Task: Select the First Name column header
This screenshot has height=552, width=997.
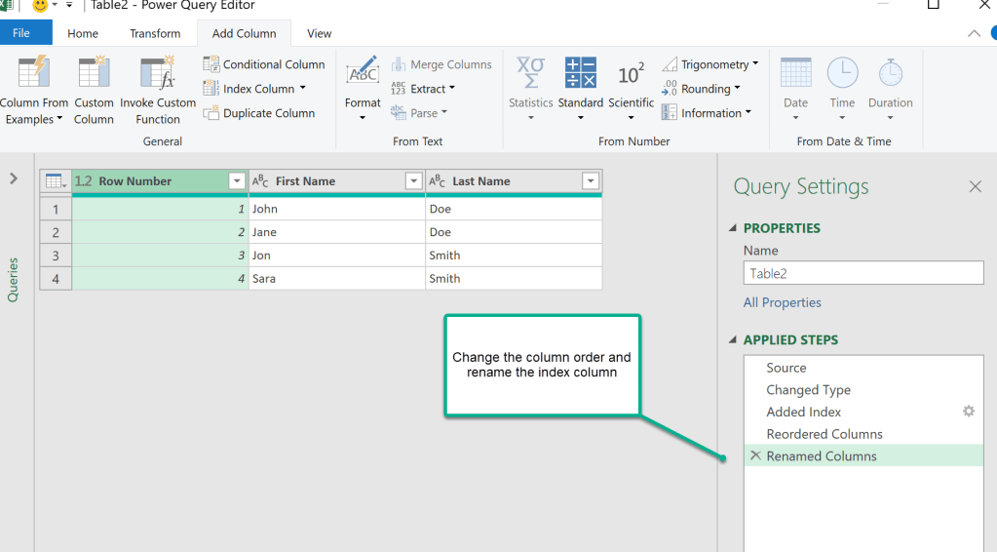Action: (x=336, y=181)
